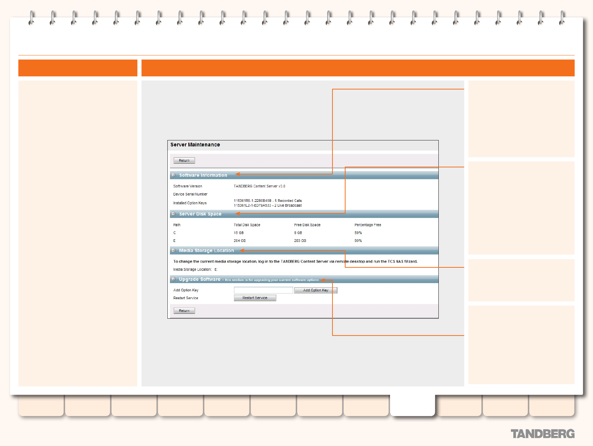The image size is (593, 446).
Task: Collapse the Upgrade Software section
Action: (x=173, y=279)
